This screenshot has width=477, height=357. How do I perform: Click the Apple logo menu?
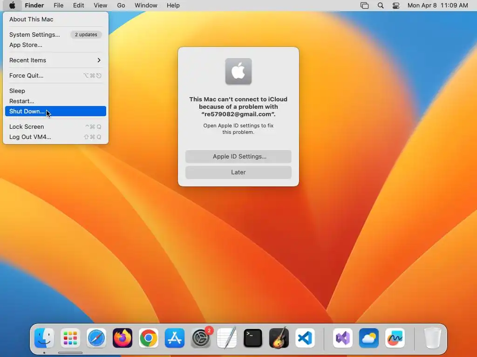(x=12, y=6)
